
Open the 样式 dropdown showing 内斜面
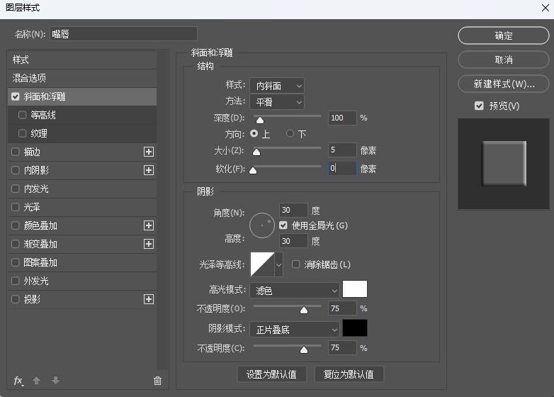click(277, 86)
